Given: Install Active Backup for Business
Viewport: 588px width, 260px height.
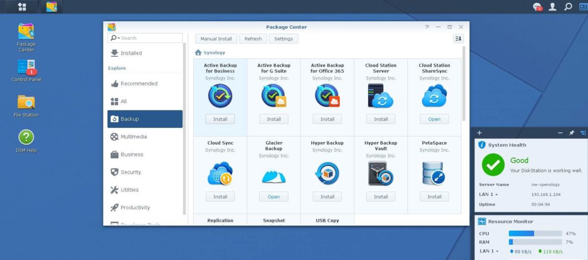Looking at the screenshot, I should pyautogui.click(x=220, y=119).
